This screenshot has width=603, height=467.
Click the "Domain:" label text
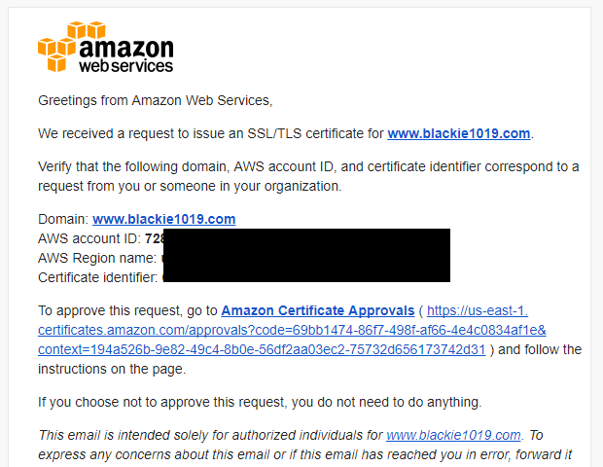[63, 219]
